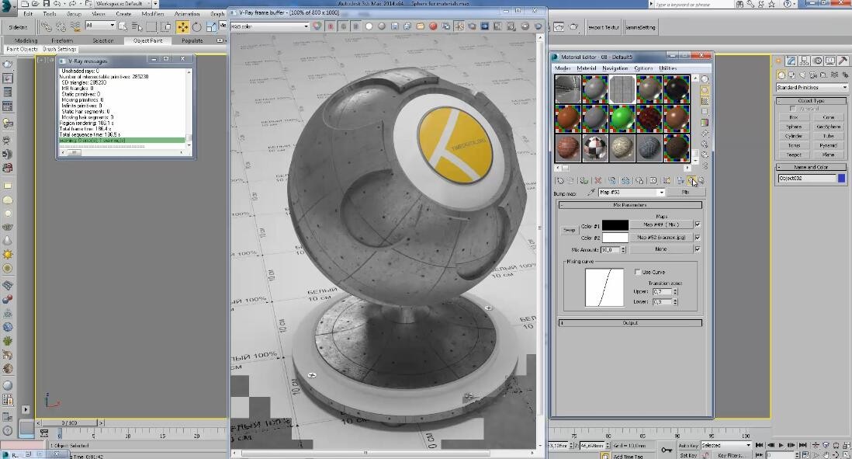852x459 pixels.
Task: Click the blue object color swatch
Action: point(842,179)
